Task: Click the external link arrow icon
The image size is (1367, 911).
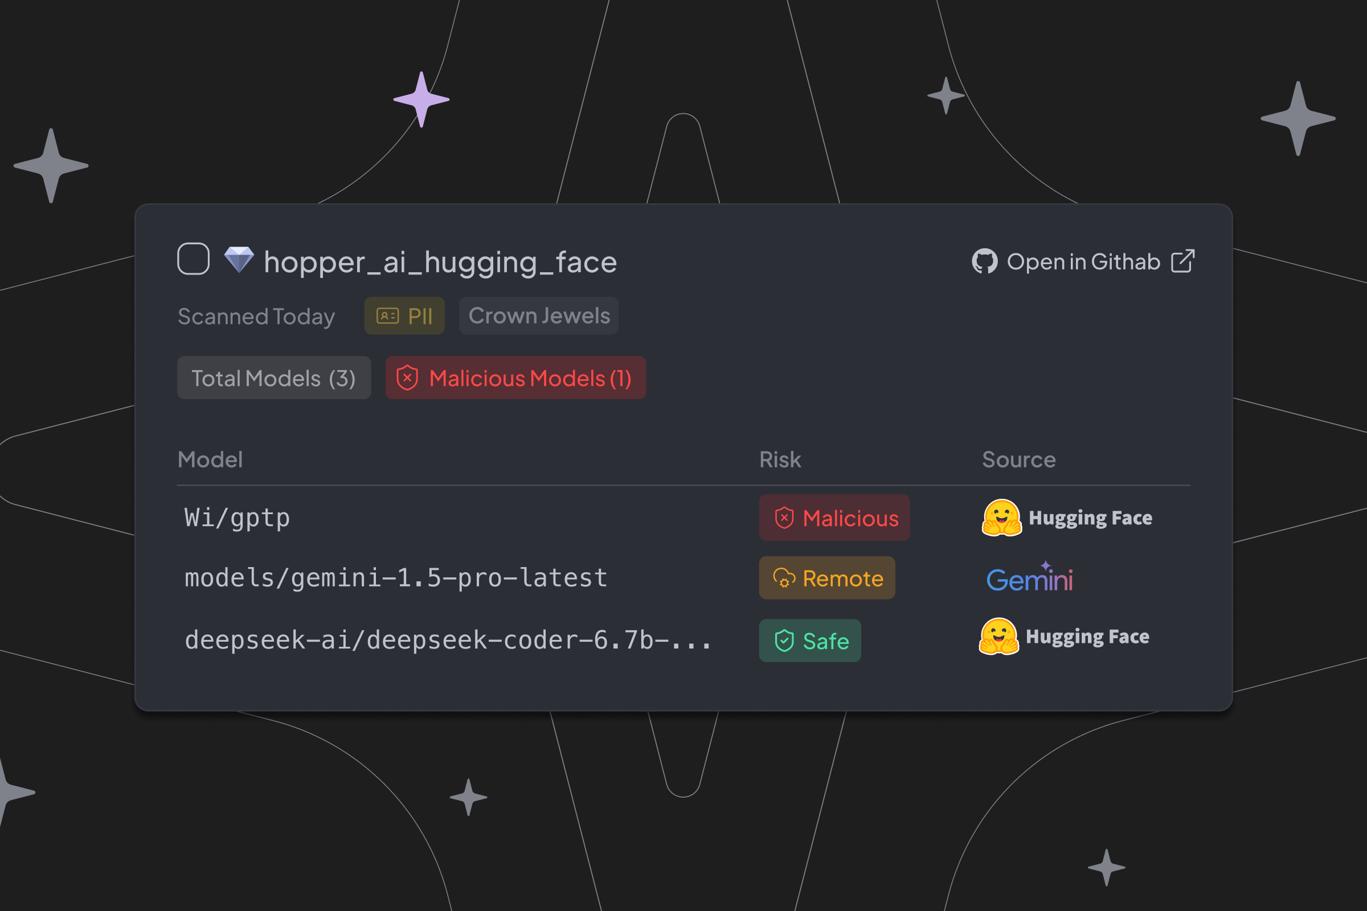Action: 1183,261
